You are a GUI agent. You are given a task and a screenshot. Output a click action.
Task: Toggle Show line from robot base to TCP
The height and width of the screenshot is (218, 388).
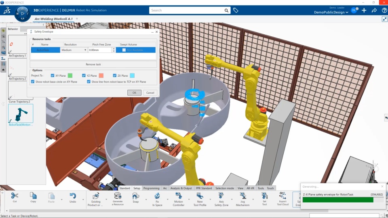89,82
